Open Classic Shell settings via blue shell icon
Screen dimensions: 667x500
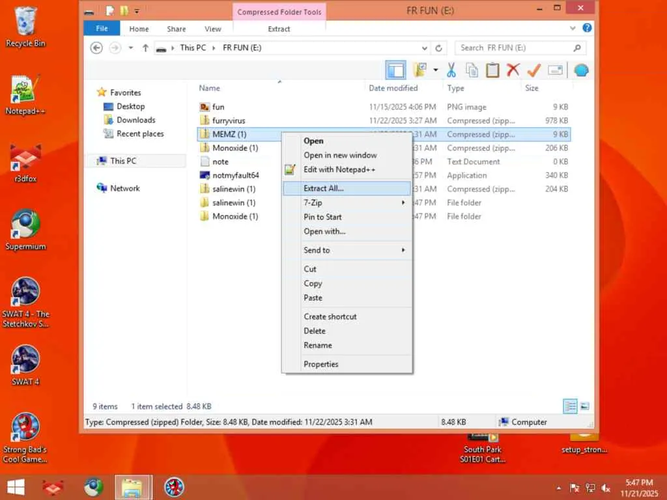(x=581, y=70)
